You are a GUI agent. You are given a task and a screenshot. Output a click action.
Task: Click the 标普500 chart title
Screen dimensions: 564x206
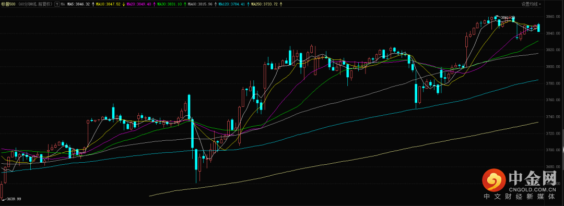click(8, 4)
